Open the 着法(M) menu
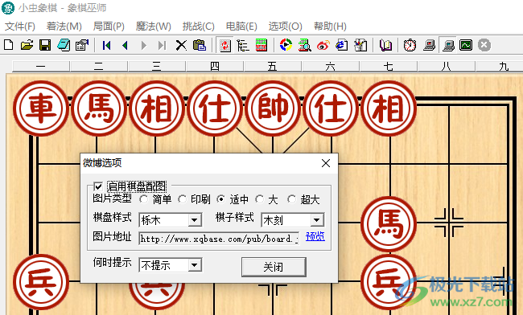523x315 pixels. point(64,27)
